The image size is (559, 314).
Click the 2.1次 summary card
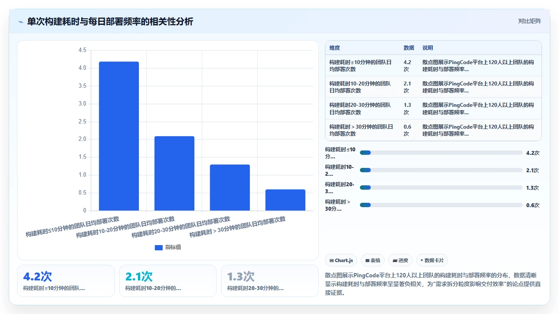pyautogui.click(x=168, y=281)
